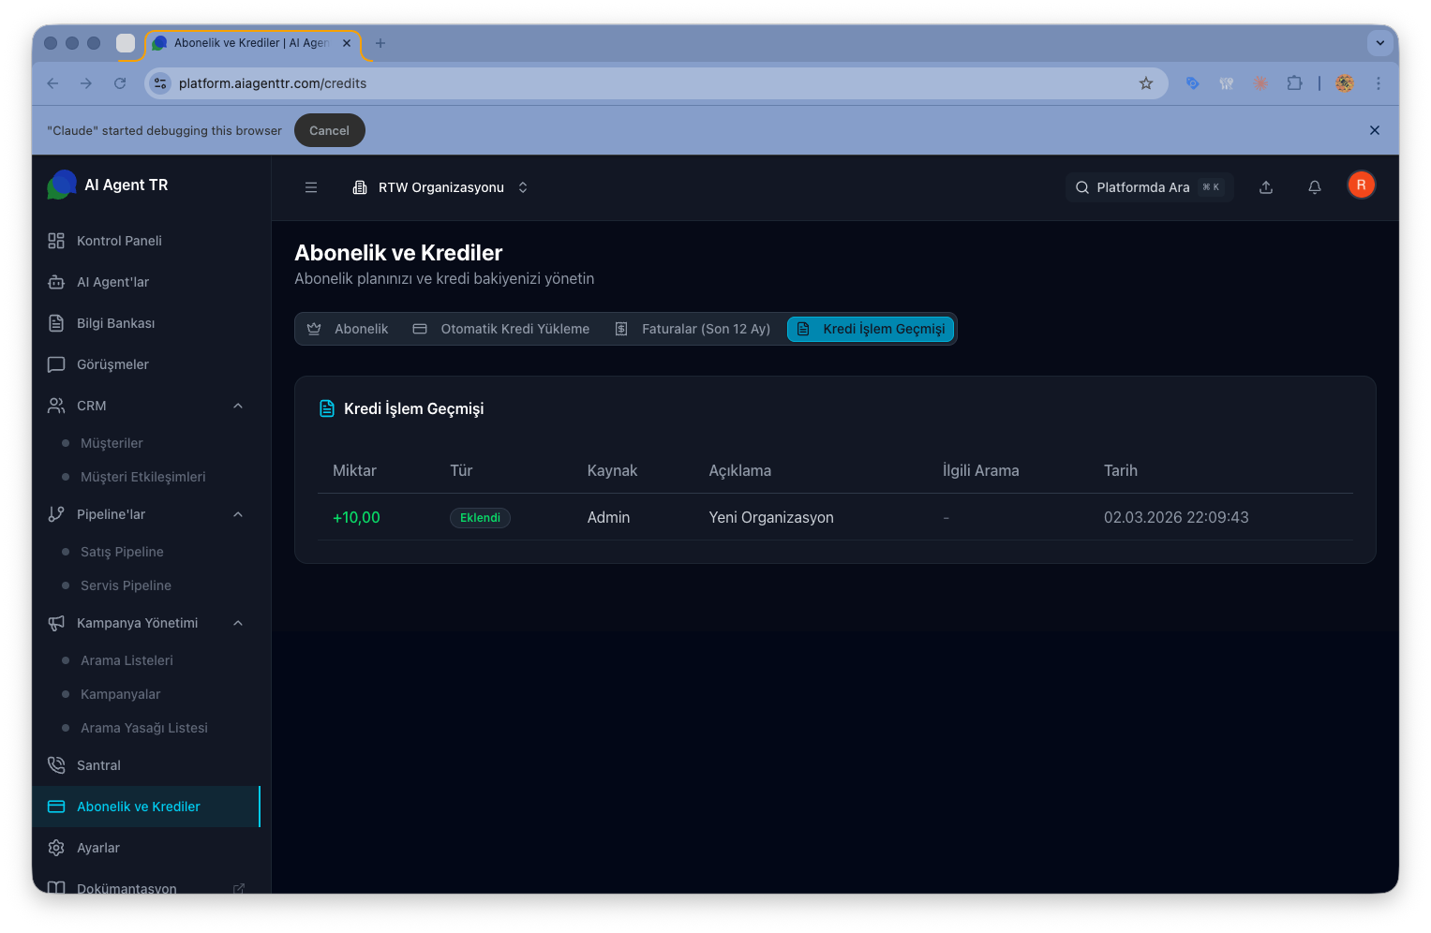Click the Kontrol Paneli grid icon
Viewport: 1431px width, 933px height.
click(56, 241)
